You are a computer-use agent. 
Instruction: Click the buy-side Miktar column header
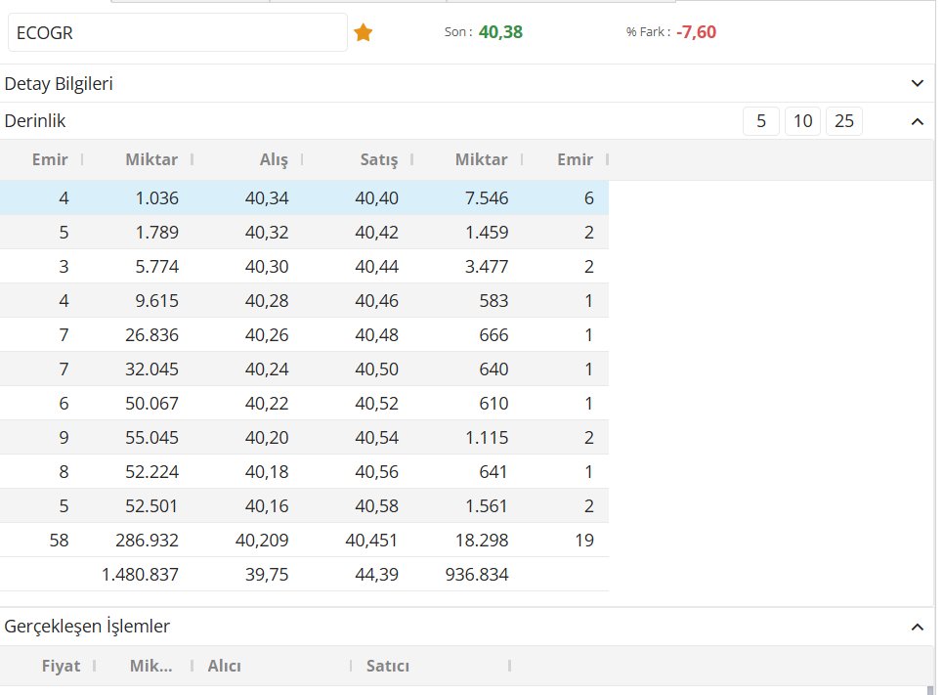coord(151,159)
